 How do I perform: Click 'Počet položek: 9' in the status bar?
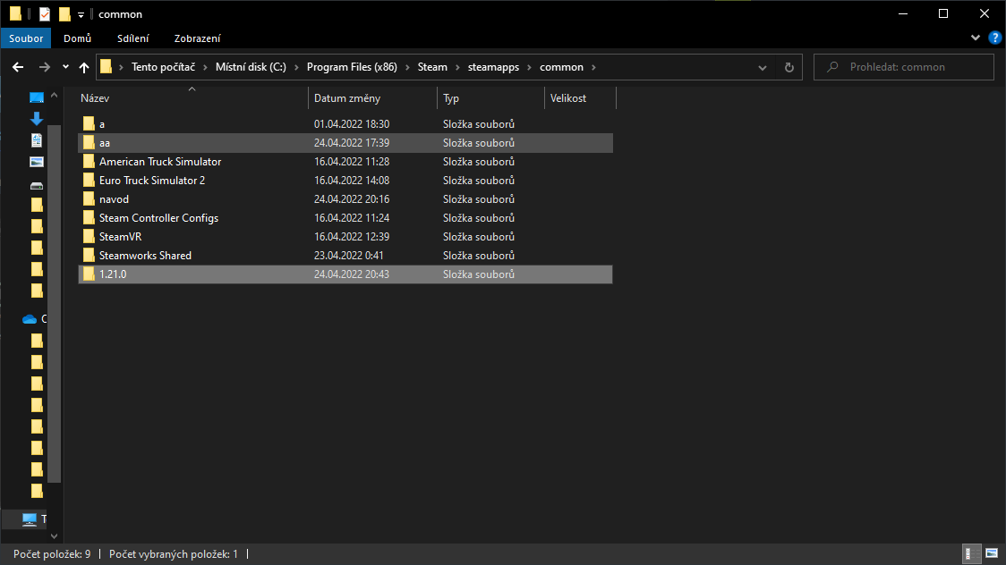(52, 554)
